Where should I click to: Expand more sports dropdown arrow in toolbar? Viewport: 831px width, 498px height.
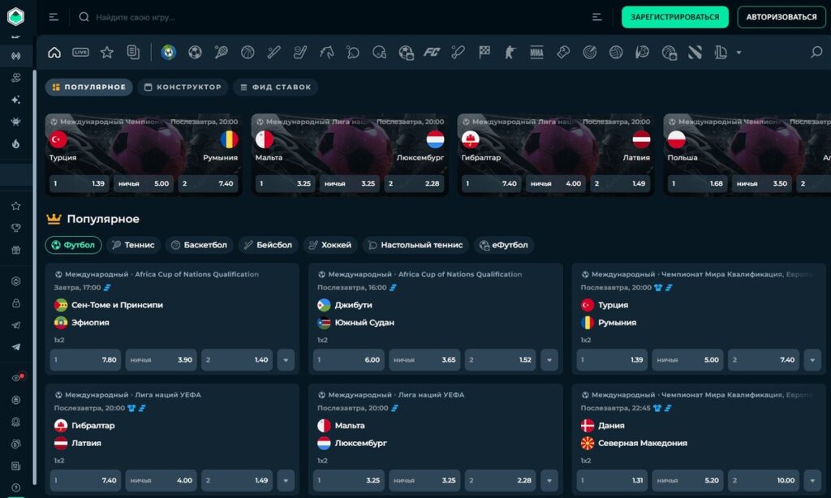coord(738,53)
